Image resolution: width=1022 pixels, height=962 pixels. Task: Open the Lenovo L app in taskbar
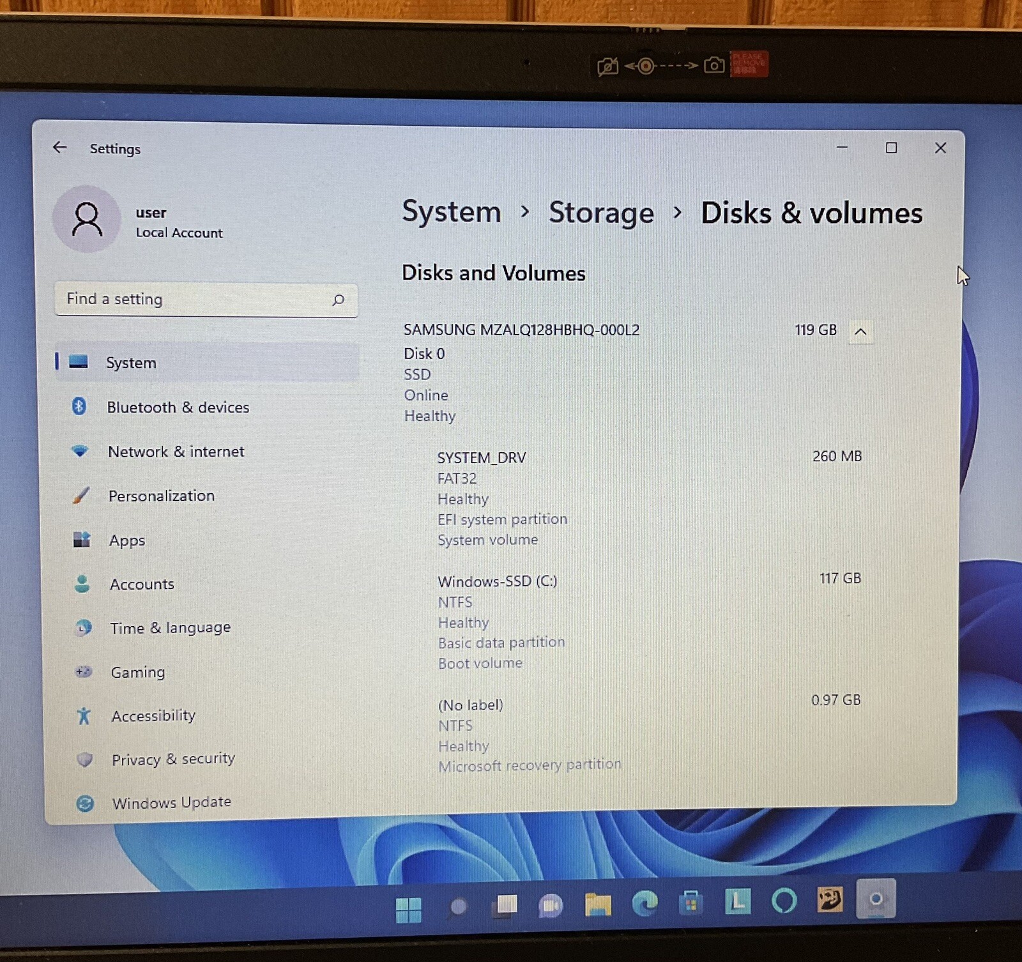[x=737, y=901]
